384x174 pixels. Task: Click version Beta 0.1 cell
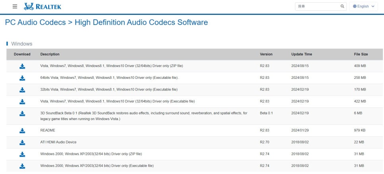pos(266,113)
